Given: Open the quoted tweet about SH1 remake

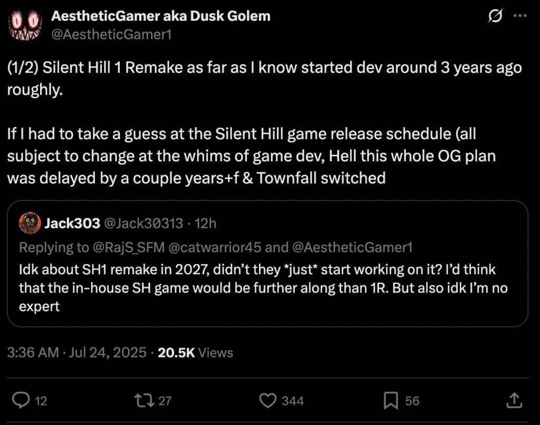Looking at the screenshot, I should click(x=267, y=264).
